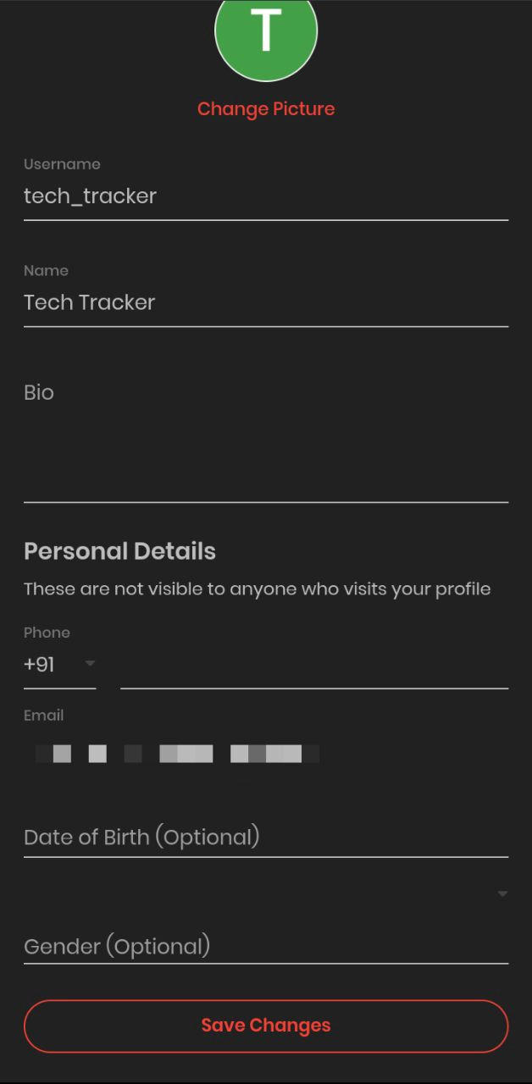The image size is (532, 1084).
Task: Click the green T profile avatar
Action: [266, 32]
